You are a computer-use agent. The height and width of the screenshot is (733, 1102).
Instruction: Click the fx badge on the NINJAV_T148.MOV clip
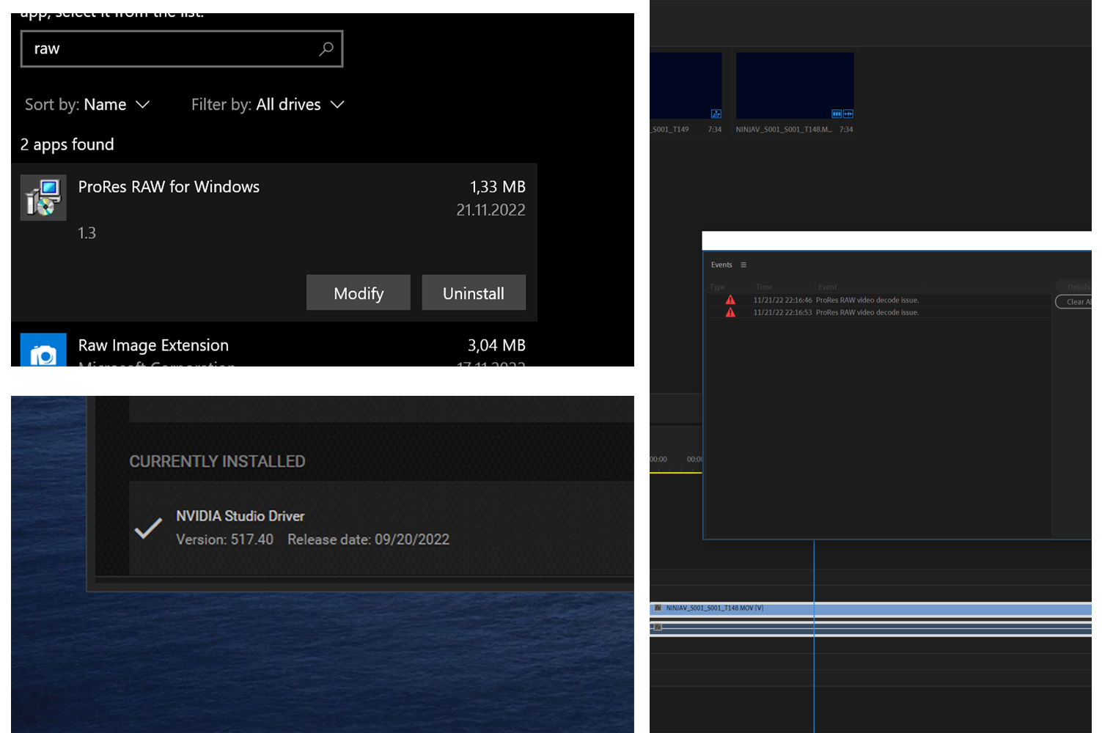click(x=659, y=608)
